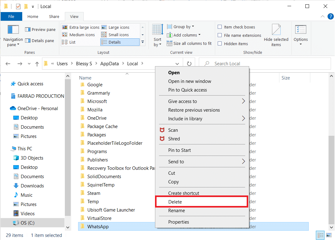Open the Help question mark icon
This screenshot has width=335, height=240.
pyautogui.click(x=330, y=16)
